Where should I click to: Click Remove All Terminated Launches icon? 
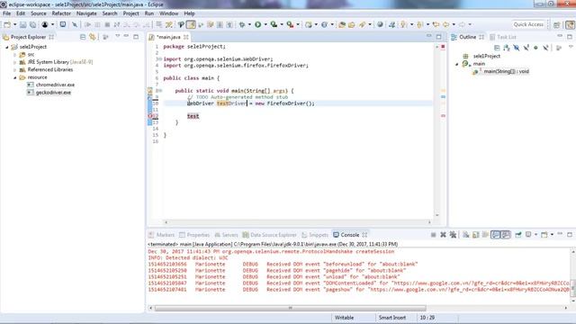453,235
